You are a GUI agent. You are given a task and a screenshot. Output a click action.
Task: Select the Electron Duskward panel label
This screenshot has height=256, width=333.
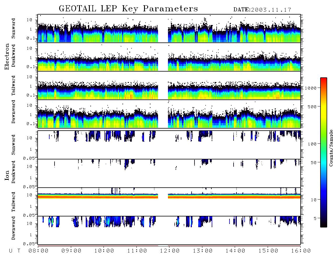click(13, 56)
